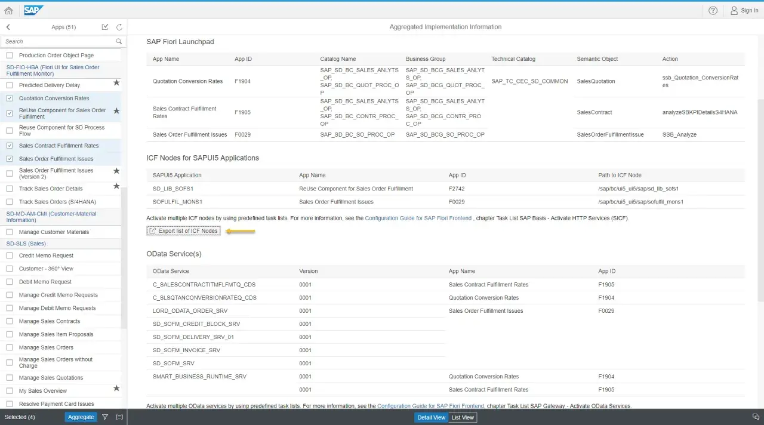Screen dimensions: 764x425
Task: Collapse the SD-FIO-HBA group header
Action: pyautogui.click(x=60, y=70)
